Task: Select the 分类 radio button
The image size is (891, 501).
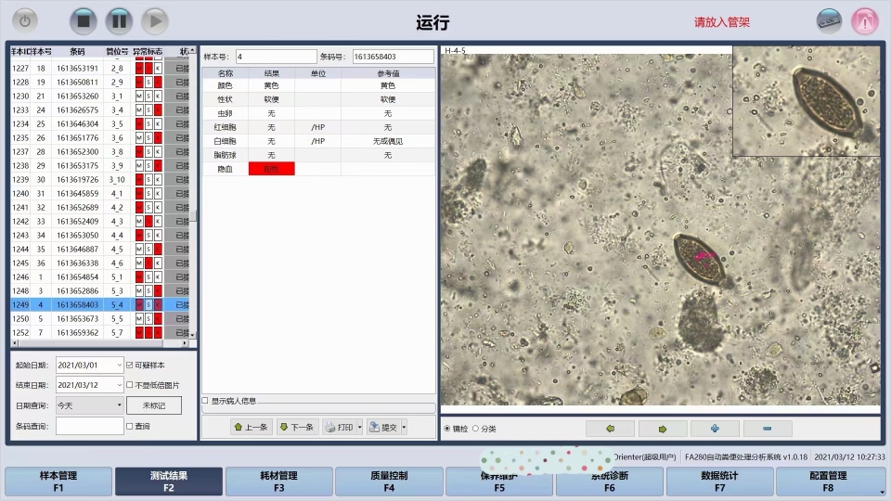Action: point(475,429)
